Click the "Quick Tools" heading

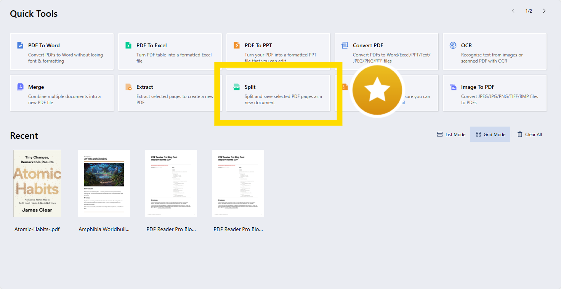(x=34, y=14)
